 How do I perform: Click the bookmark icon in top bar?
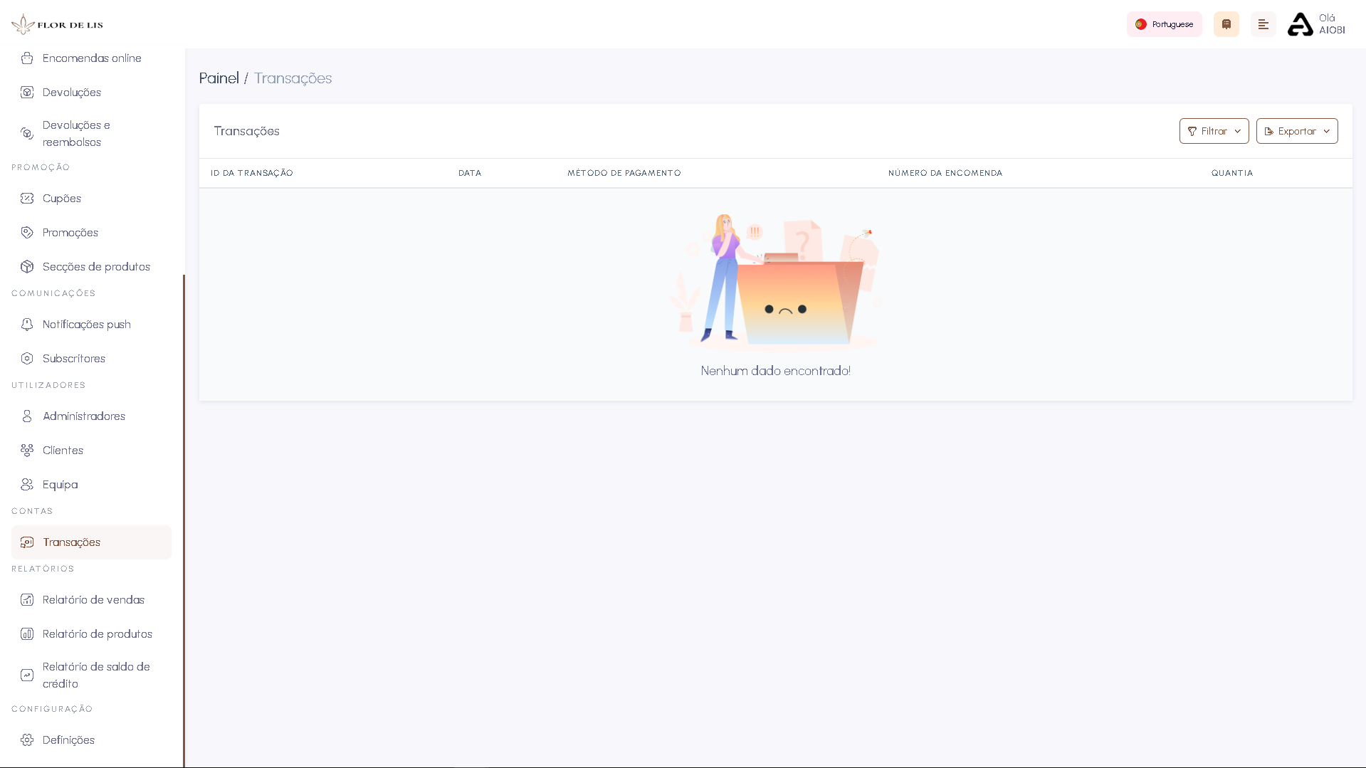pos(1226,24)
